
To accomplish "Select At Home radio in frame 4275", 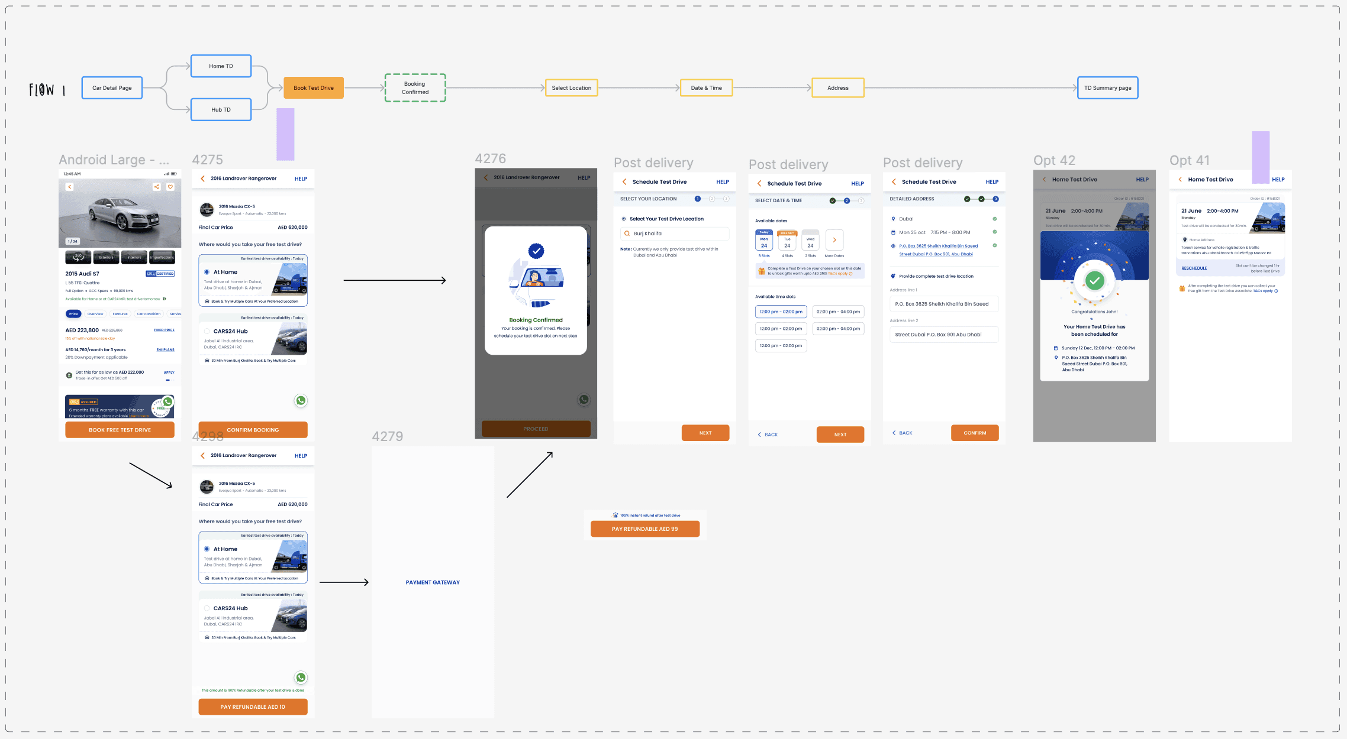I will coord(207,272).
